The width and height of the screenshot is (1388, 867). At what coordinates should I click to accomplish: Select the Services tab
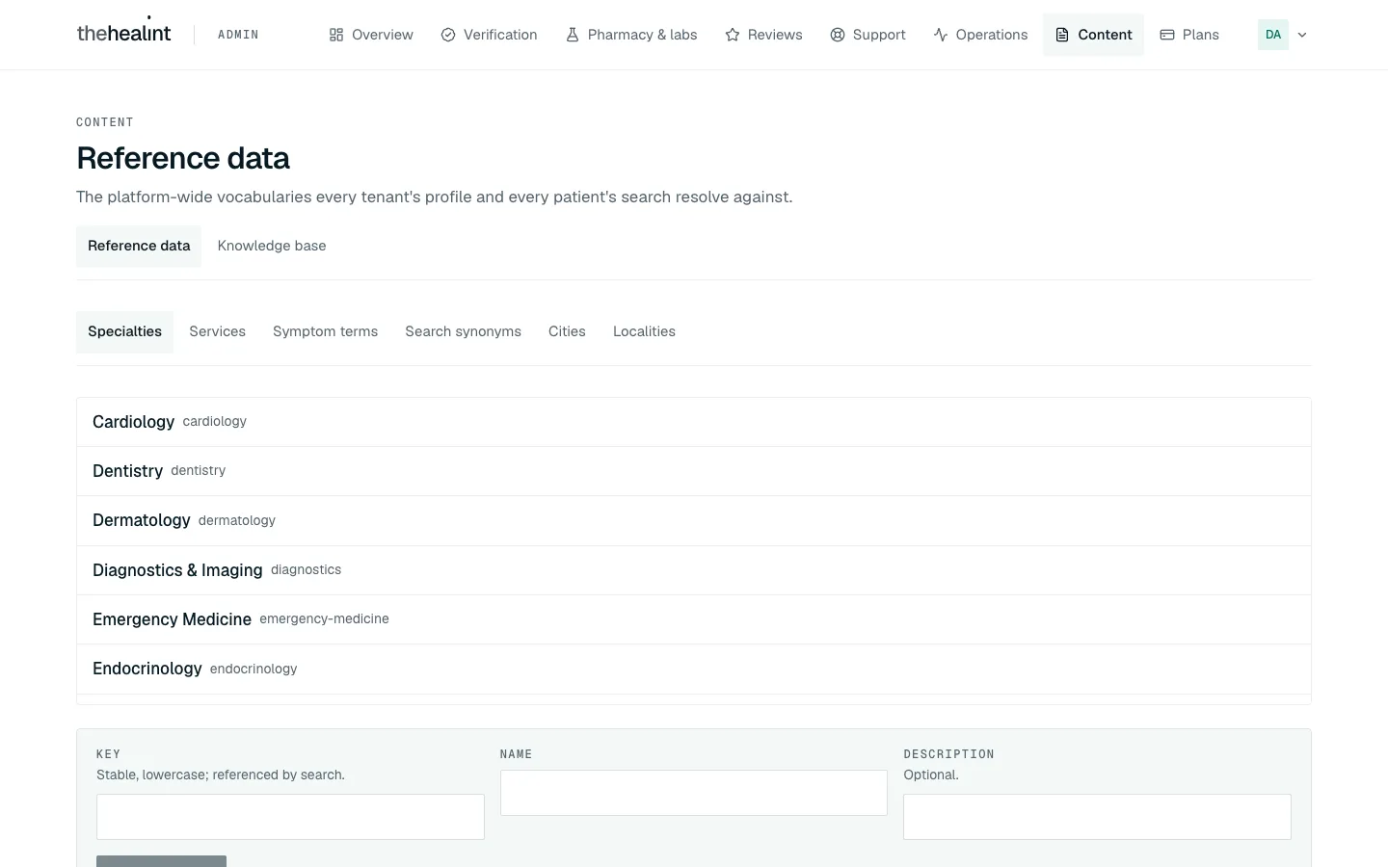pyautogui.click(x=217, y=331)
